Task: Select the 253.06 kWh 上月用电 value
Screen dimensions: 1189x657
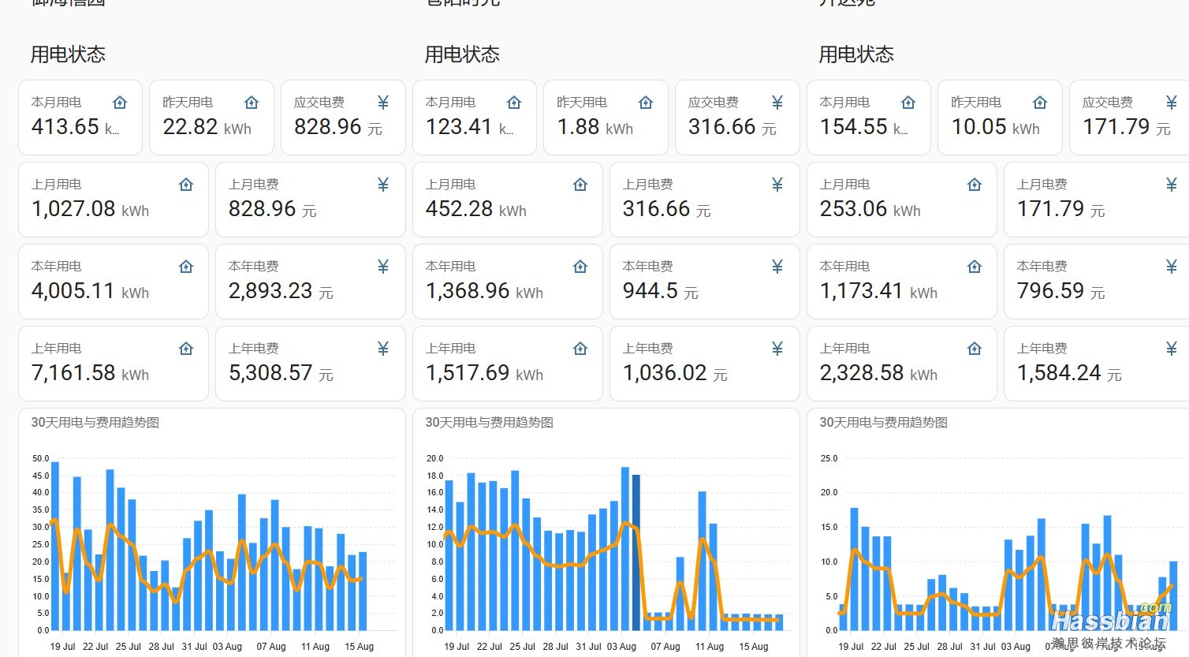Action: (x=870, y=209)
